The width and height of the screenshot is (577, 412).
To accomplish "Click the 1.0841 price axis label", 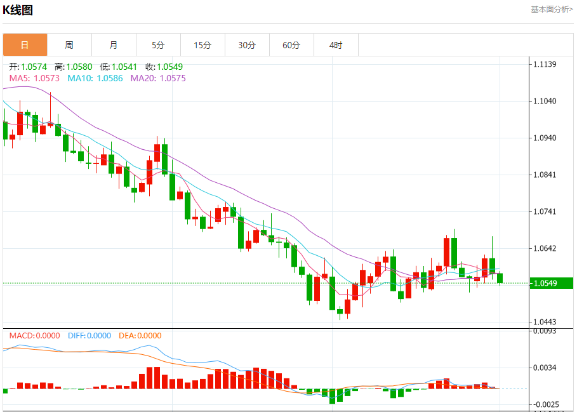I will [545, 175].
